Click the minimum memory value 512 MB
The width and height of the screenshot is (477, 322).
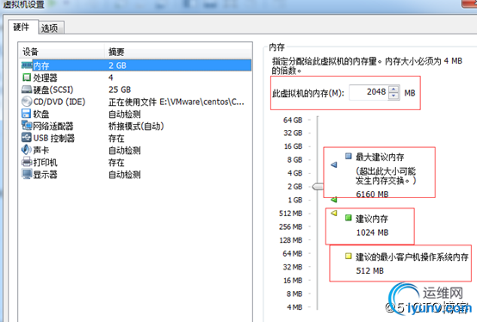pos(370,270)
